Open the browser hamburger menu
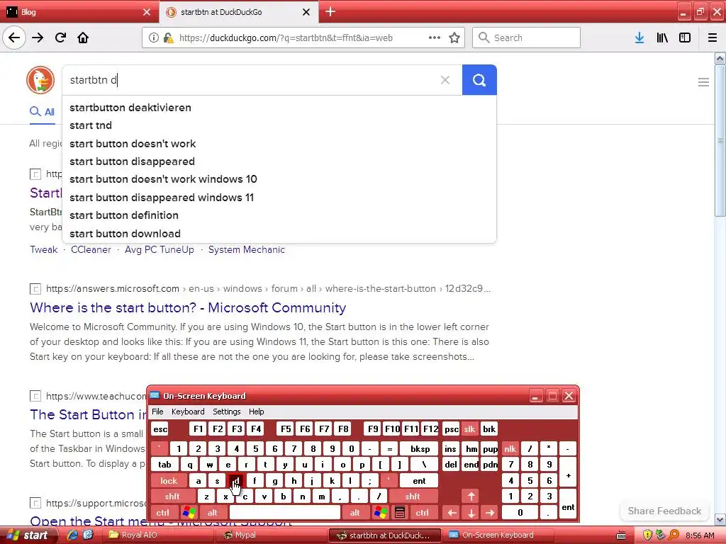 point(712,38)
